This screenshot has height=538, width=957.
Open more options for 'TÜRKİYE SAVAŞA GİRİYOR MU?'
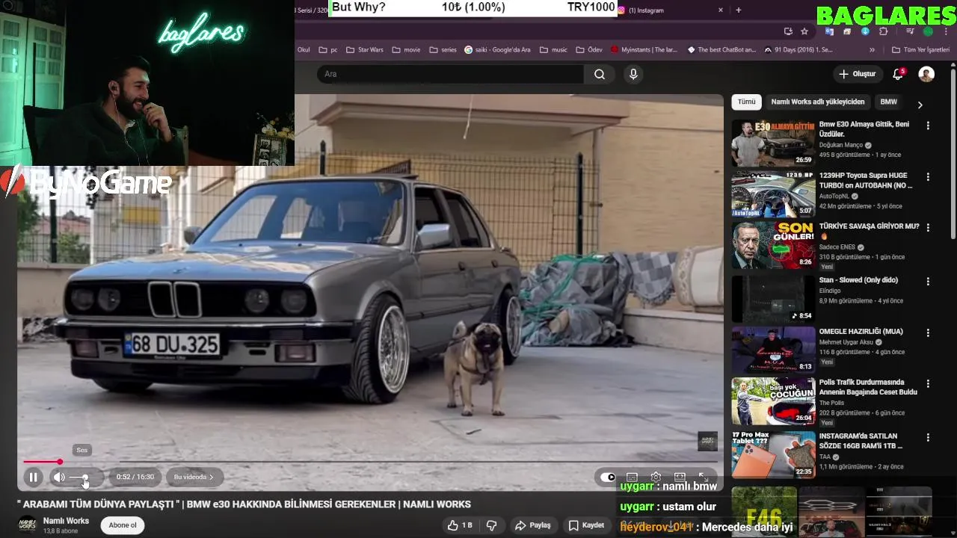(928, 228)
